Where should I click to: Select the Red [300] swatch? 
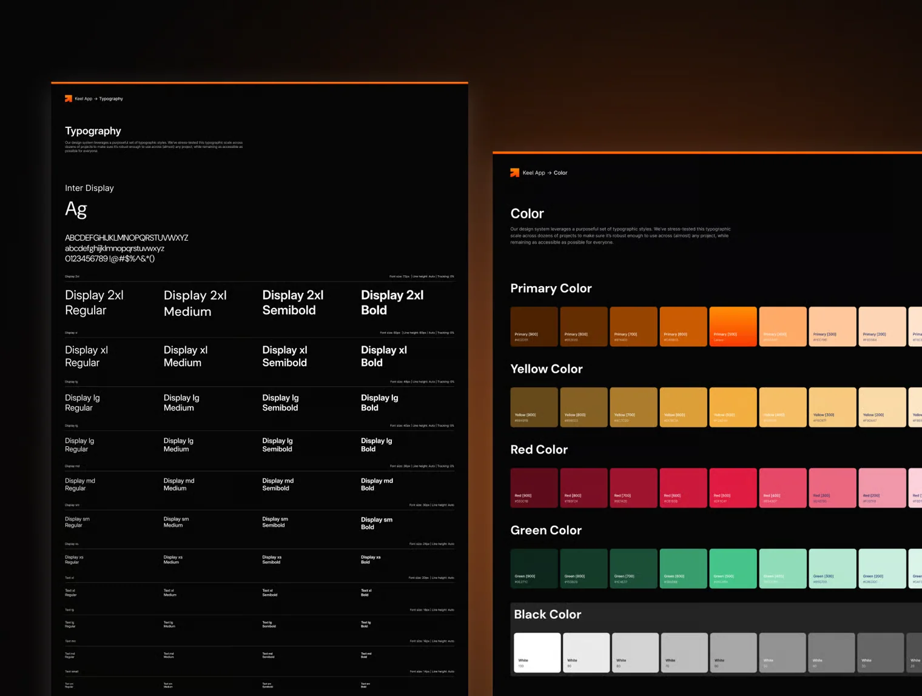click(x=832, y=488)
